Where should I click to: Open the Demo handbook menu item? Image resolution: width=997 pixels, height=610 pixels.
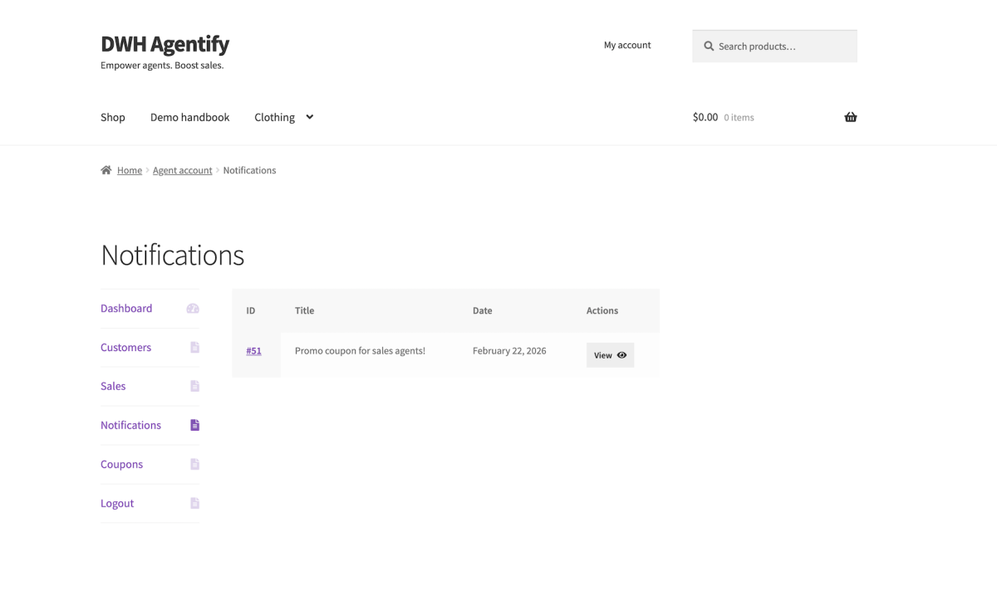(x=189, y=117)
